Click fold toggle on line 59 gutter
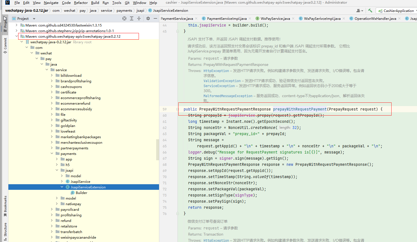The image size is (417, 242). (177, 109)
